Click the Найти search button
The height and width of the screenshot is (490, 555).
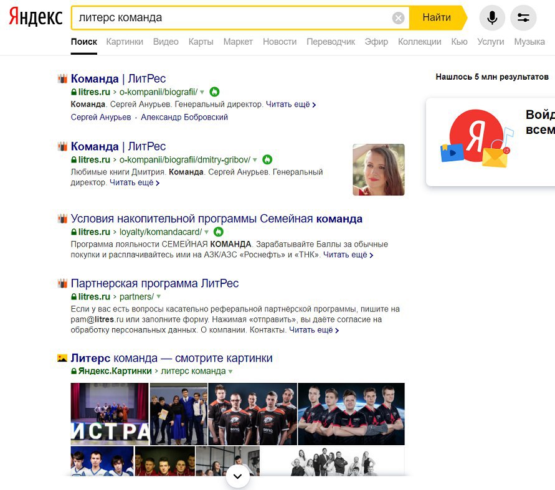click(x=437, y=17)
